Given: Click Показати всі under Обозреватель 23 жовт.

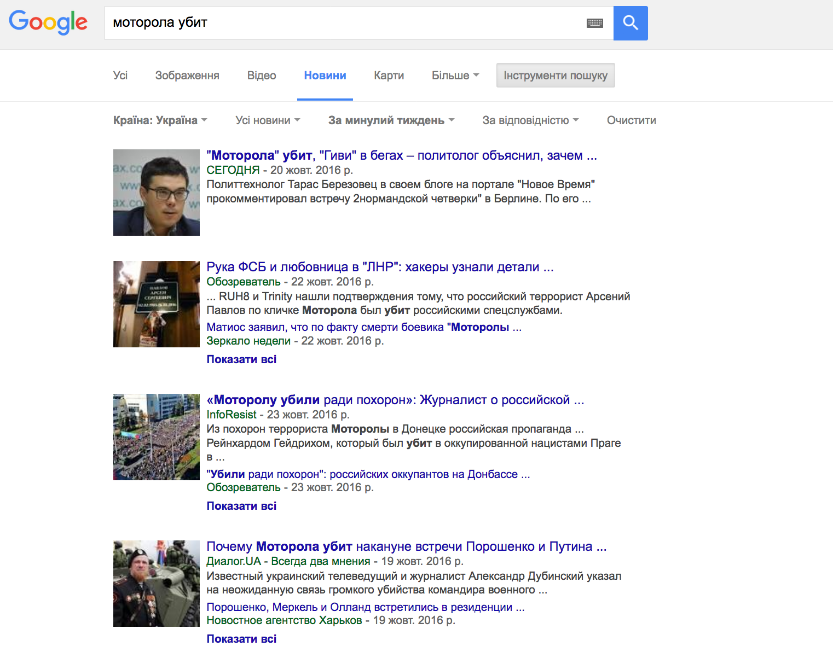Looking at the screenshot, I should click(x=241, y=506).
